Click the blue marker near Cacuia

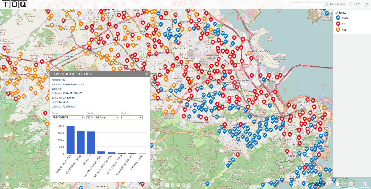[x=327, y=13]
